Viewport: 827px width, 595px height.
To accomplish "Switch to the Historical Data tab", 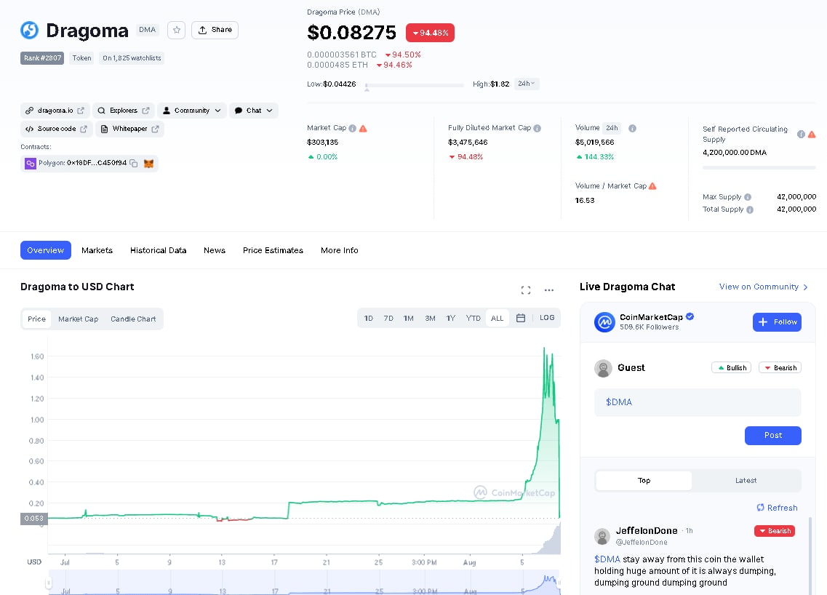I will pyautogui.click(x=159, y=250).
